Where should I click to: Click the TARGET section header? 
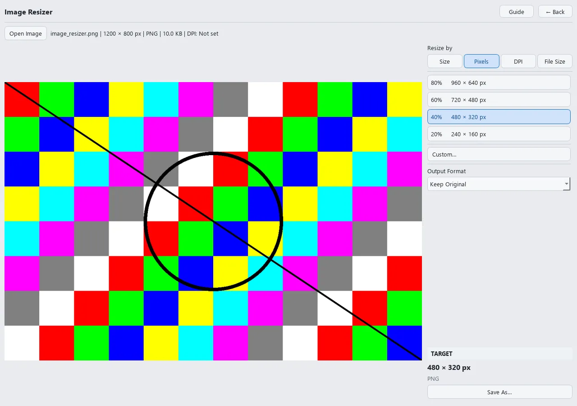500,354
